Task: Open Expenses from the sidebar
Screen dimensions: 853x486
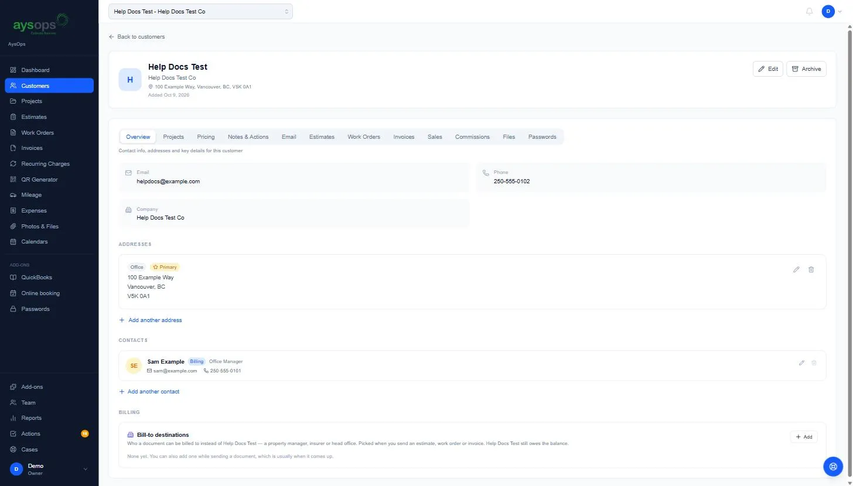Action: [x=49, y=211]
